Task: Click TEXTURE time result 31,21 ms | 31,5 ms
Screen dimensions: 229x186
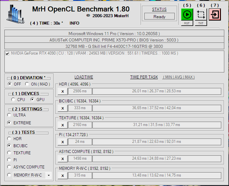Action: pyautogui.click(x=157, y=125)
